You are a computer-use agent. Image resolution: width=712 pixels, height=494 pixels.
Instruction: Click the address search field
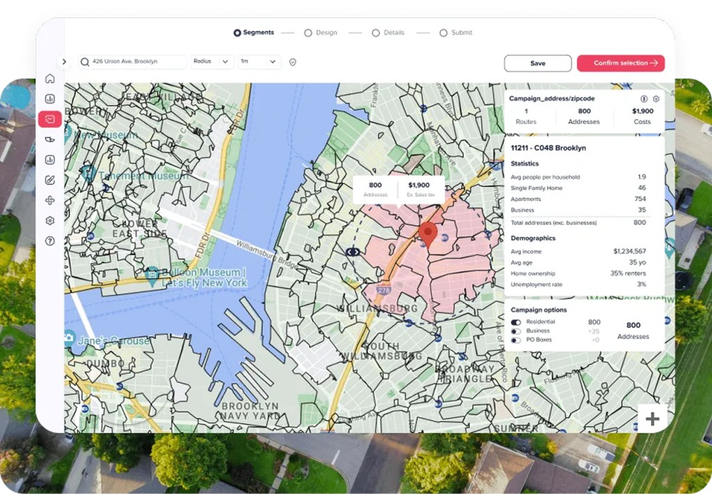point(132,62)
